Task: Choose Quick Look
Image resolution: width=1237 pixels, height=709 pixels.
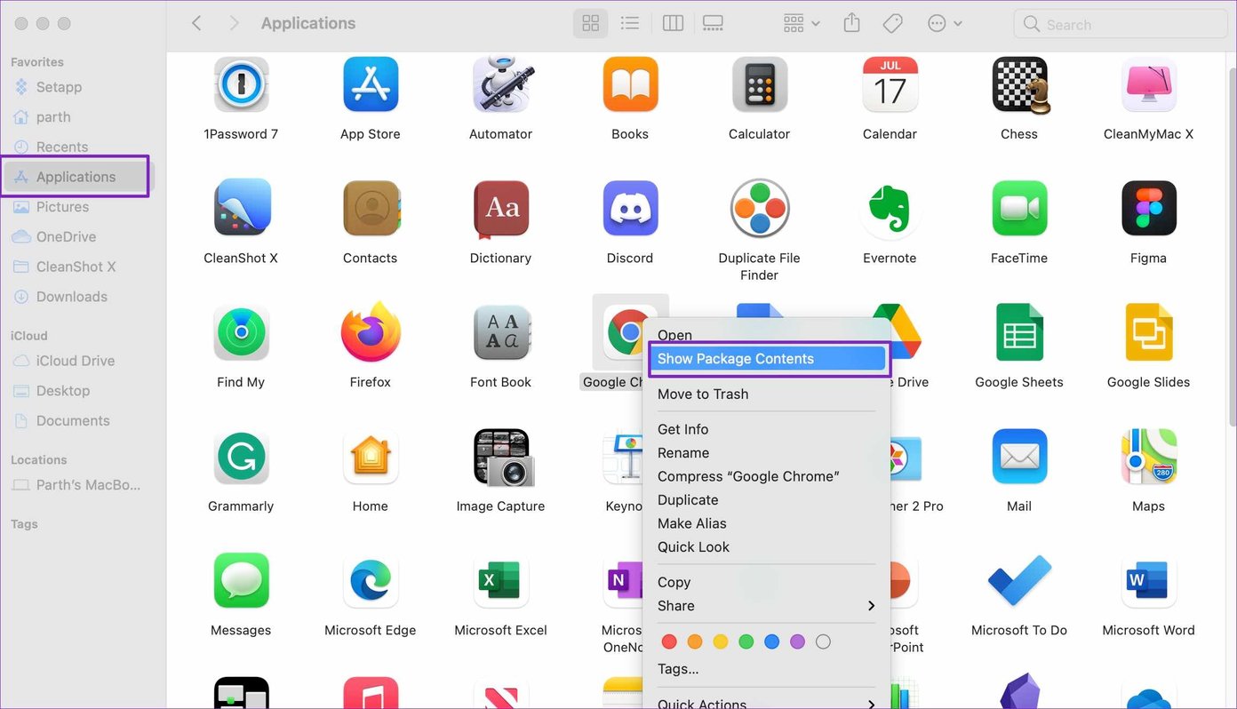Action: (x=767, y=547)
